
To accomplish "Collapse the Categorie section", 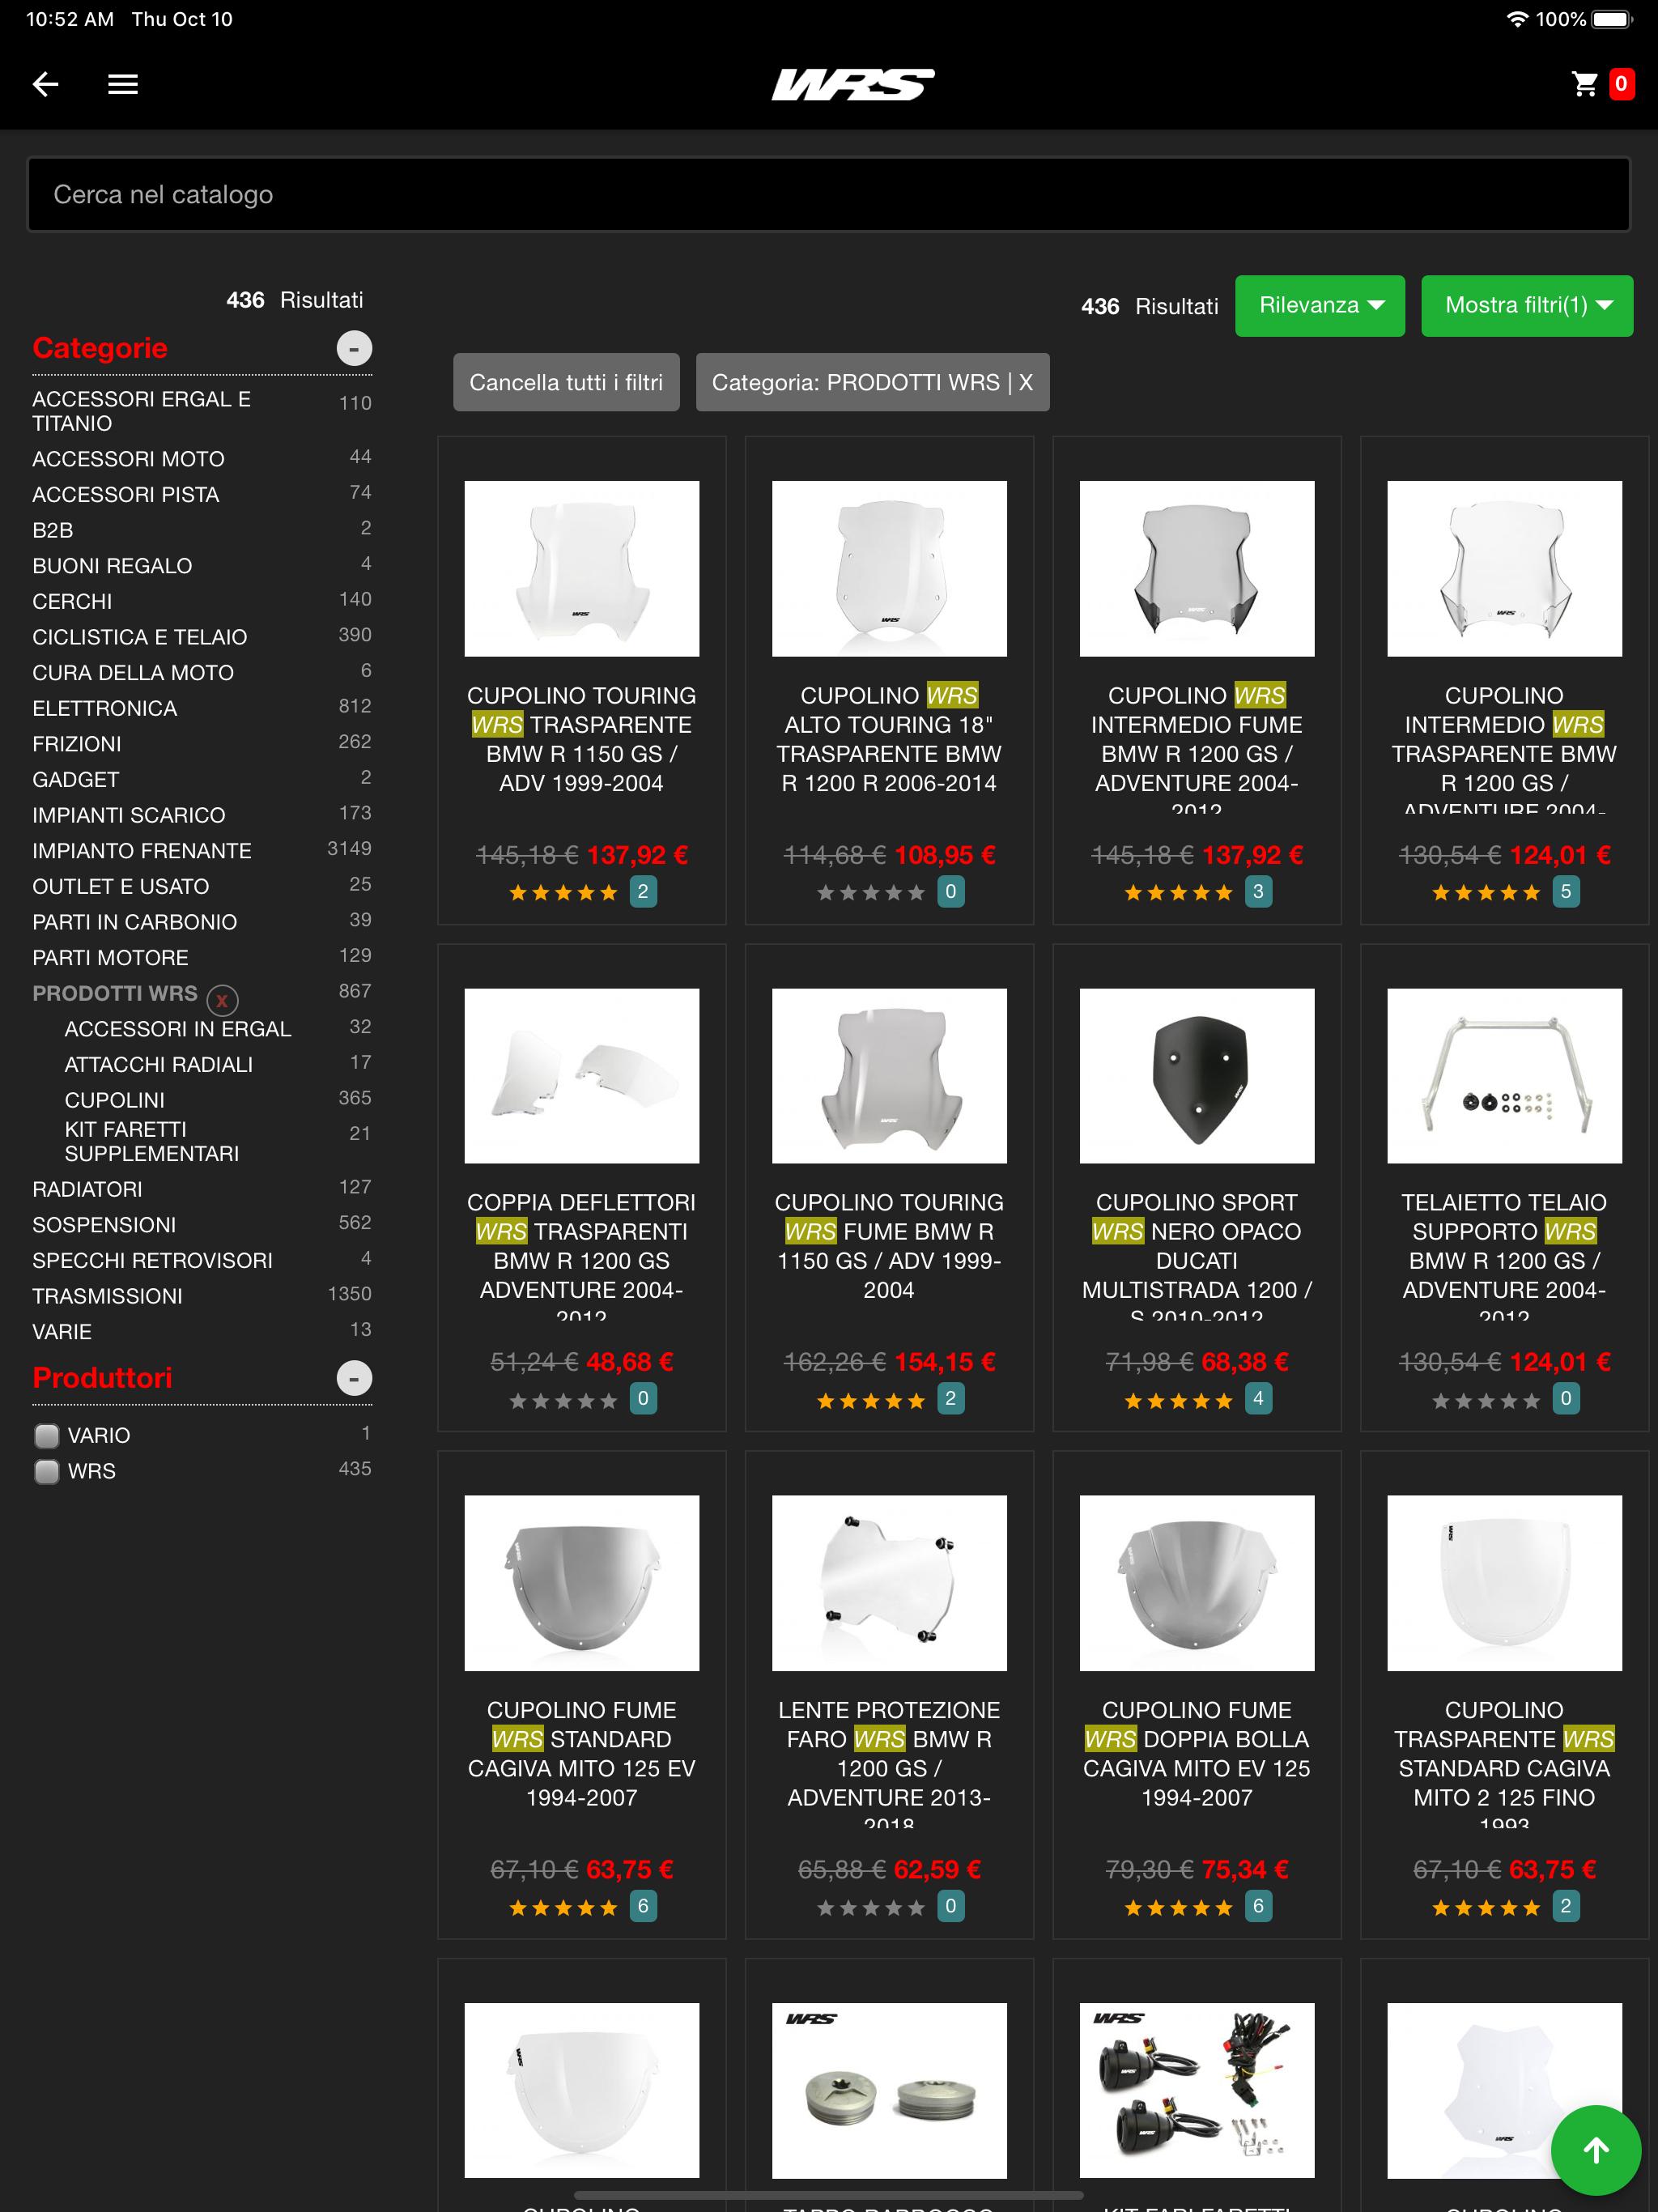I will (x=354, y=348).
